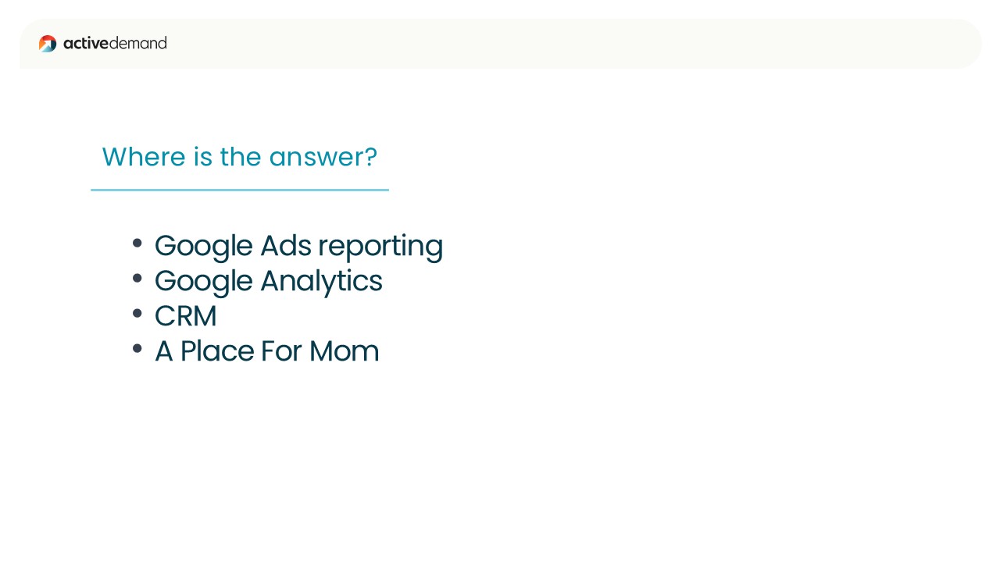The height and width of the screenshot is (562, 1000).
Task: Click "Google" in the Google Analytics bullet
Action: point(204,282)
